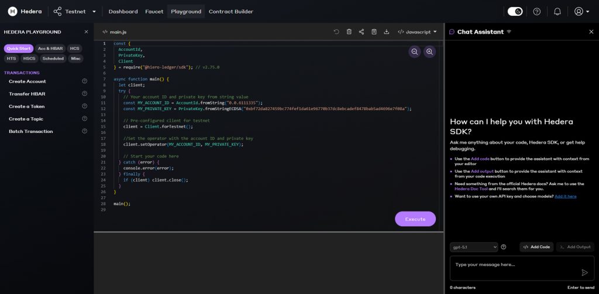Click the Hedera logo icon
This screenshot has height=294, width=599.
(13, 12)
